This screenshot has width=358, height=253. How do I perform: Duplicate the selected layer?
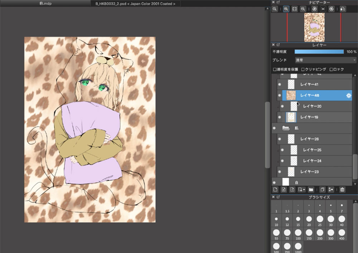pos(322,189)
